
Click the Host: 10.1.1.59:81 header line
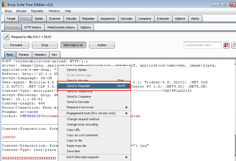click(x=22, y=99)
